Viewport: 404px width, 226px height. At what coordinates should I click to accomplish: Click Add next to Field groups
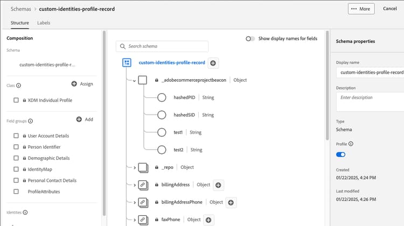point(85,119)
